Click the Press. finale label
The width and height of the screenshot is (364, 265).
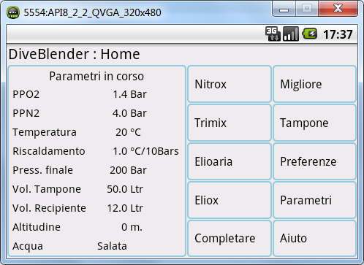tap(43, 170)
